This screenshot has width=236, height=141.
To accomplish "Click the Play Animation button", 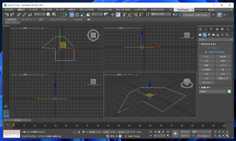I will point(159,132).
